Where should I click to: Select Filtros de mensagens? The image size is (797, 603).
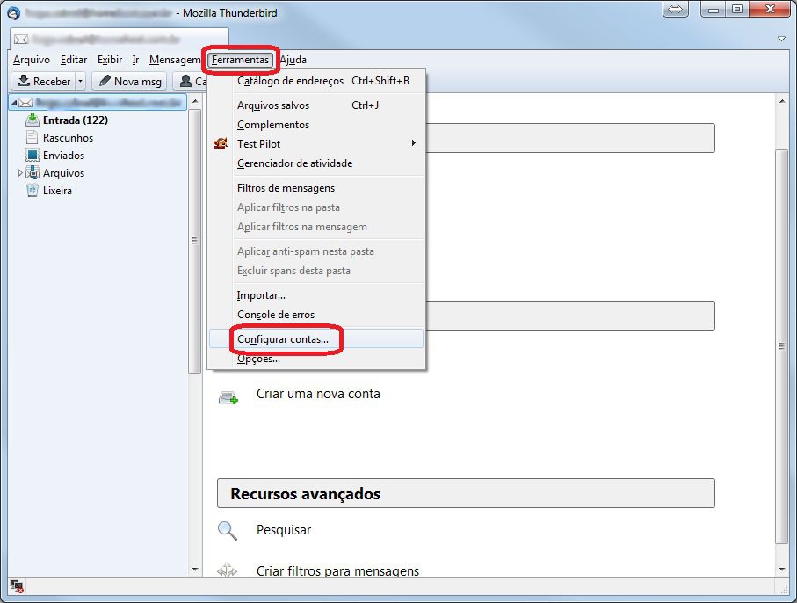[316, 188]
